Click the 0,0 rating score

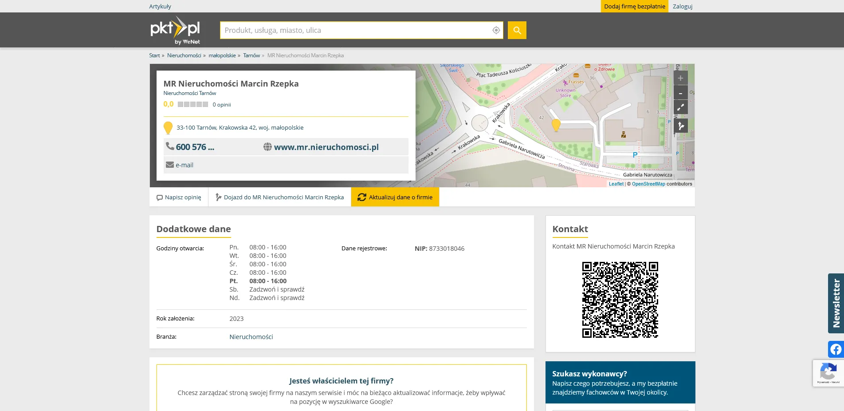pyautogui.click(x=169, y=104)
